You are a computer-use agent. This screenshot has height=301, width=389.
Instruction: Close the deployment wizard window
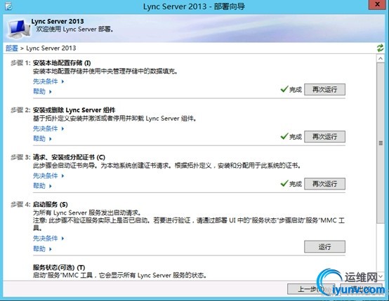point(377,4)
